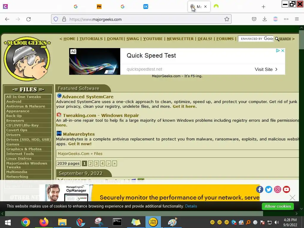This screenshot has height=228, width=304.
Task: Click the MajorGeeks logo image
Action: [x=27, y=59]
